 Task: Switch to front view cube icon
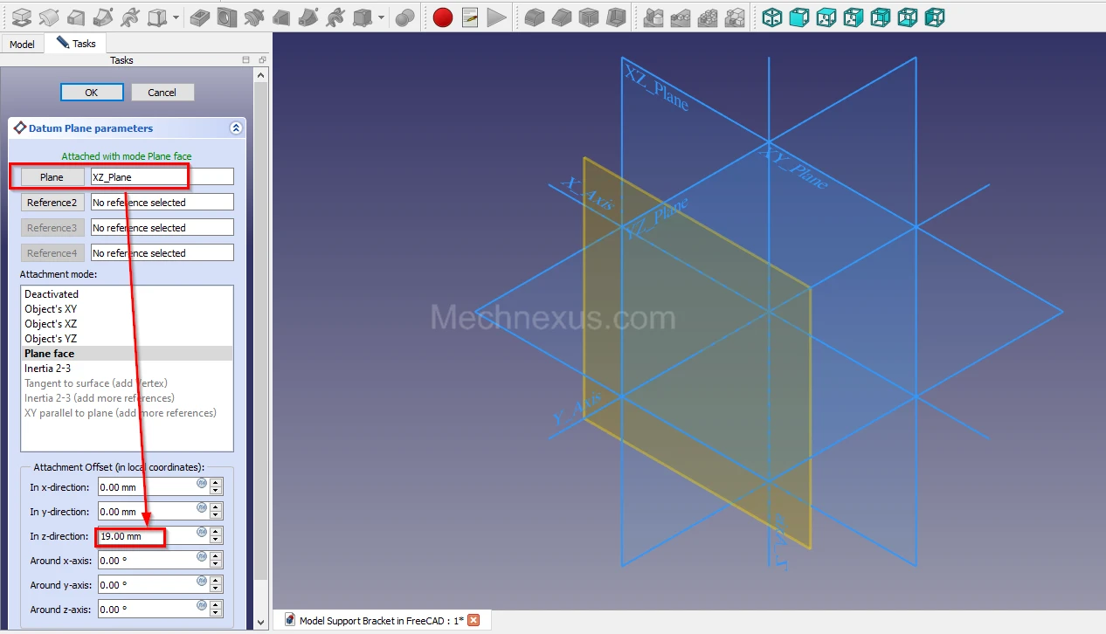click(x=799, y=17)
